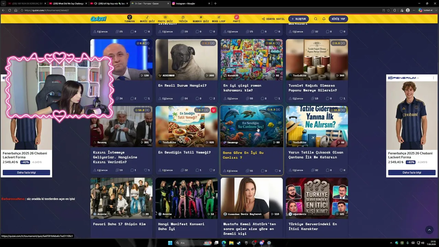This screenshot has height=247, width=439.
Task: Open the Trivia section
Action: [183, 19]
